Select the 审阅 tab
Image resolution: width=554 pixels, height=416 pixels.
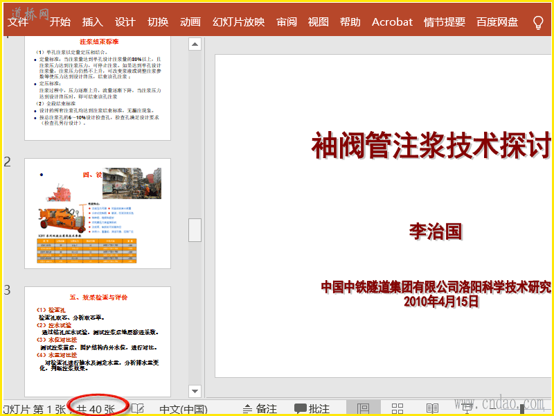(287, 22)
